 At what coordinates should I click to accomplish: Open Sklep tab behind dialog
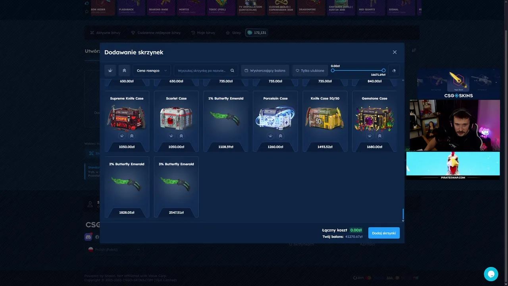coord(233,33)
